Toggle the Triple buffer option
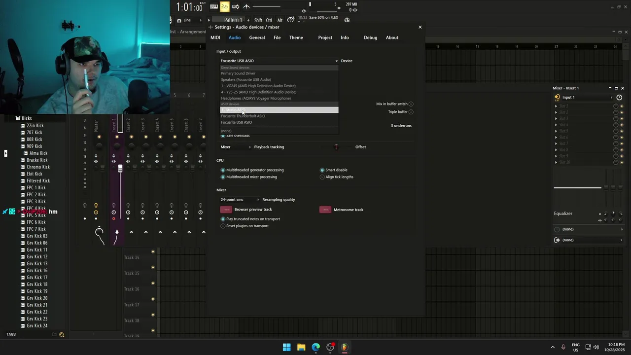 coord(411,112)
